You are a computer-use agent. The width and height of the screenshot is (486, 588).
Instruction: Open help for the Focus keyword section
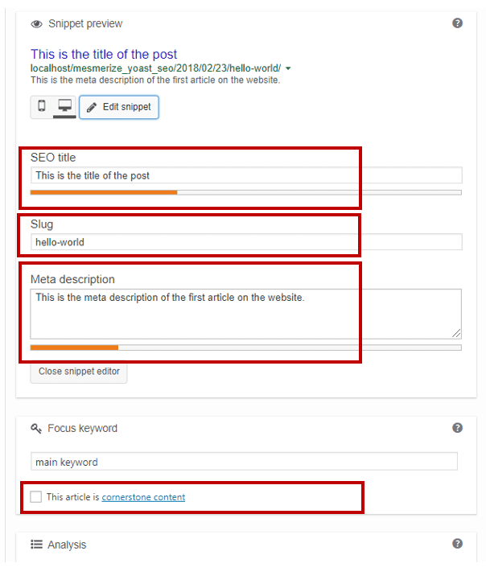click(x=457, y=428)
